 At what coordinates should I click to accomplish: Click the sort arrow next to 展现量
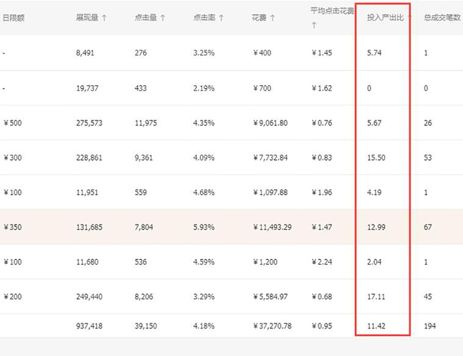[x=104, y=18]
